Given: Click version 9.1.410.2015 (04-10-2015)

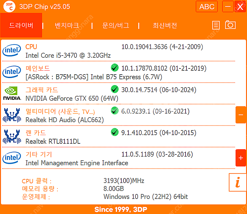Looking at the screenshot, I should click(x=159, y=133).
